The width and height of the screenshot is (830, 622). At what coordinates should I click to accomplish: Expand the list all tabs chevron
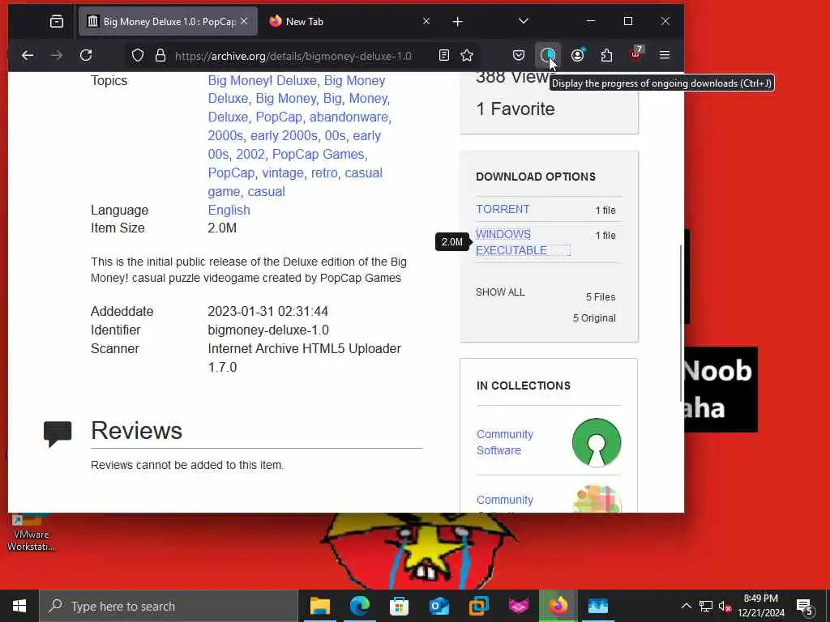[x=524, y=21]
